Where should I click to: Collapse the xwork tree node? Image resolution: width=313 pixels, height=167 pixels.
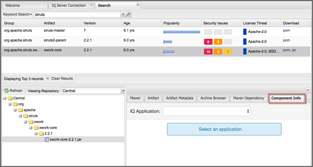(25, 122)
